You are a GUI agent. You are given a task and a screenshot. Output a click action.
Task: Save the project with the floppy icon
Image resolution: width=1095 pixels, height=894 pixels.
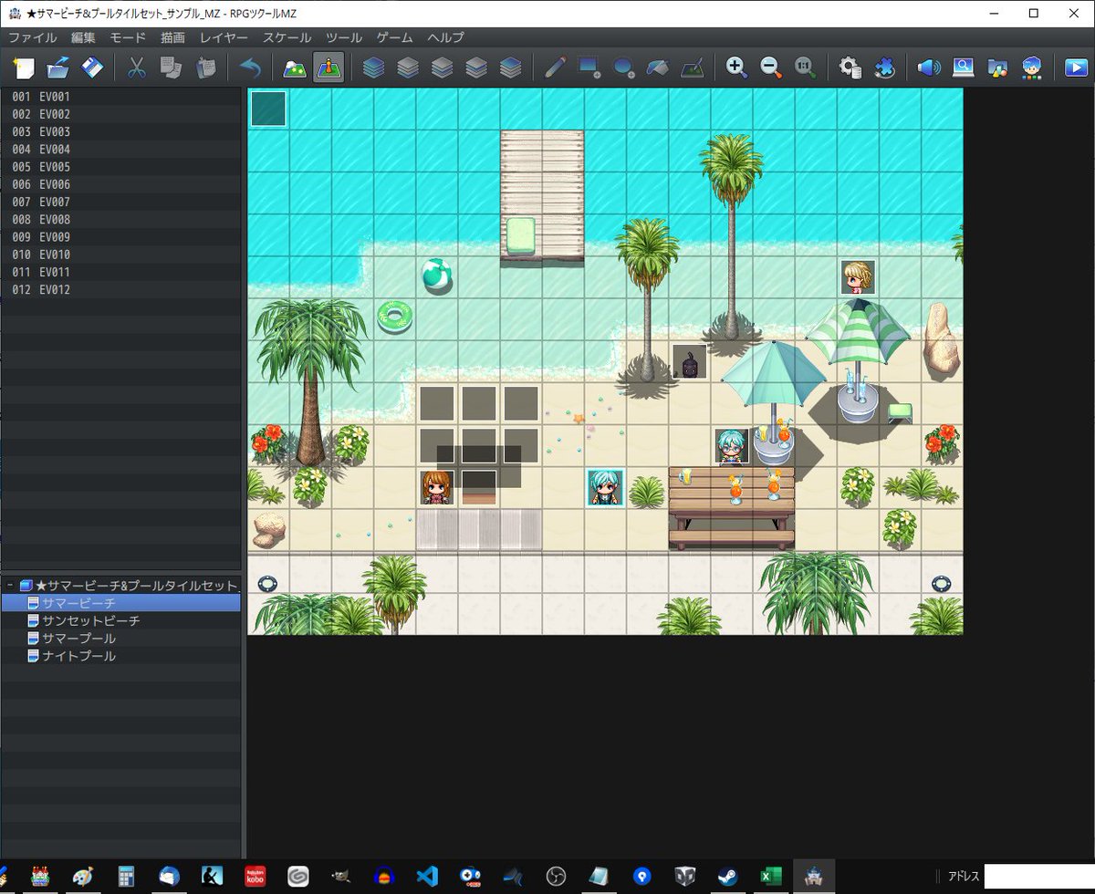pyautogui.click(x=92, y=68)
